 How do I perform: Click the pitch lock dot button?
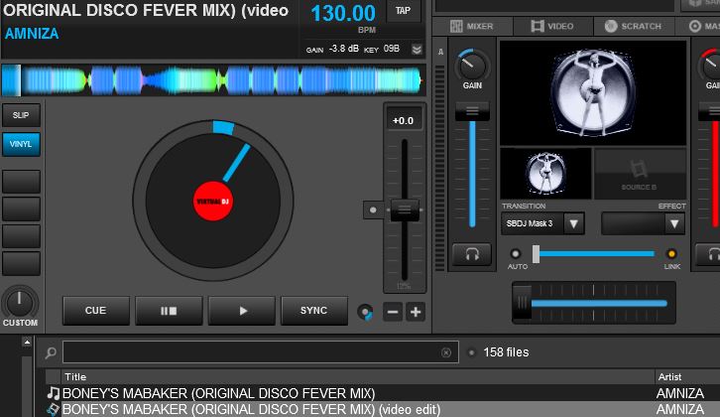pos(373,210)
